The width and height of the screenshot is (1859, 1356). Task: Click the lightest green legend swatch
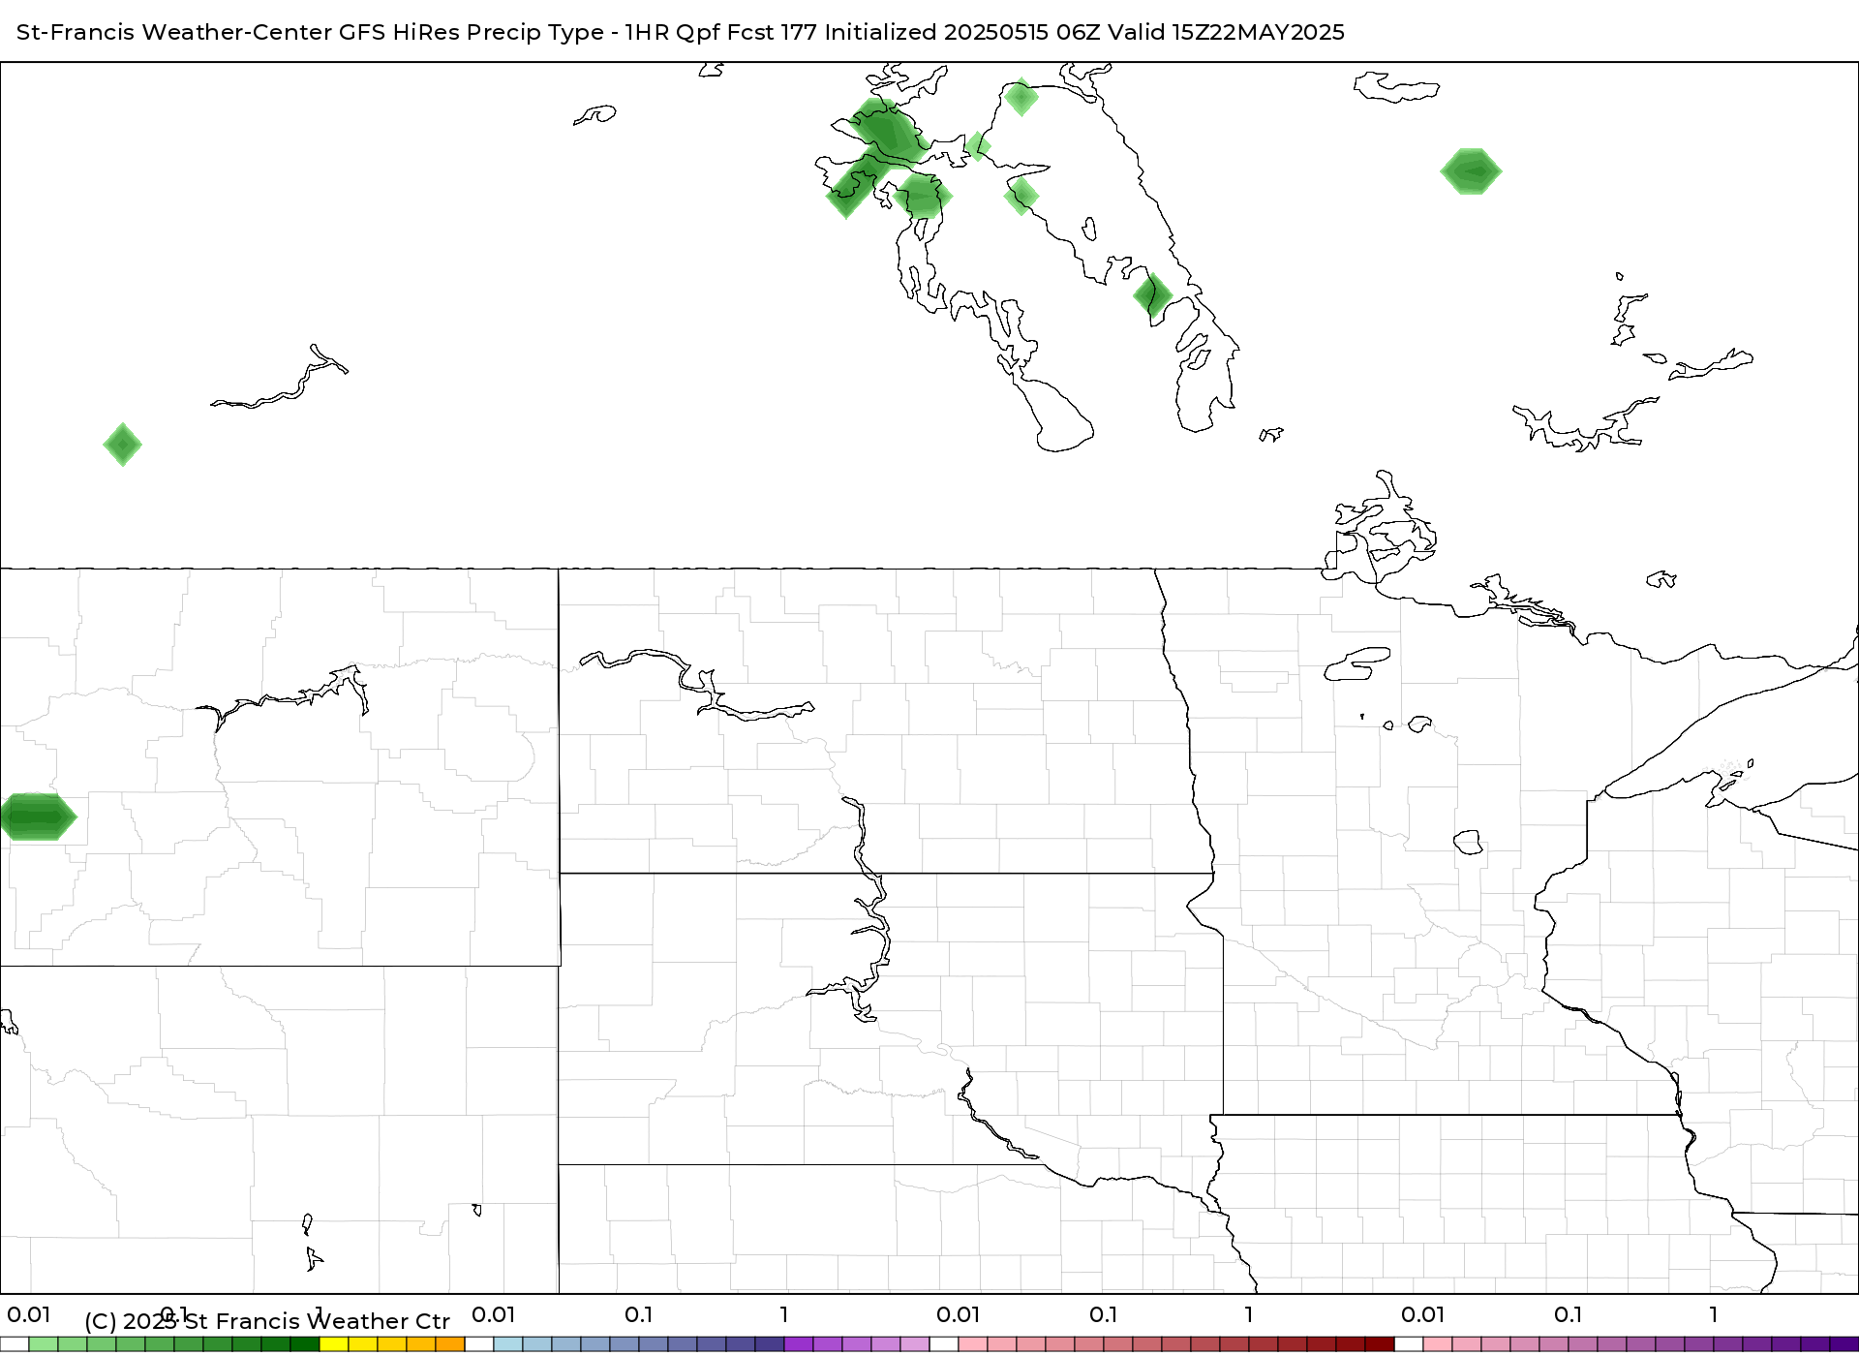point(44,1344)
